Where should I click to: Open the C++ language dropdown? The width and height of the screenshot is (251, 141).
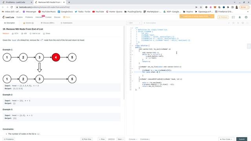[x=134, y=23]
